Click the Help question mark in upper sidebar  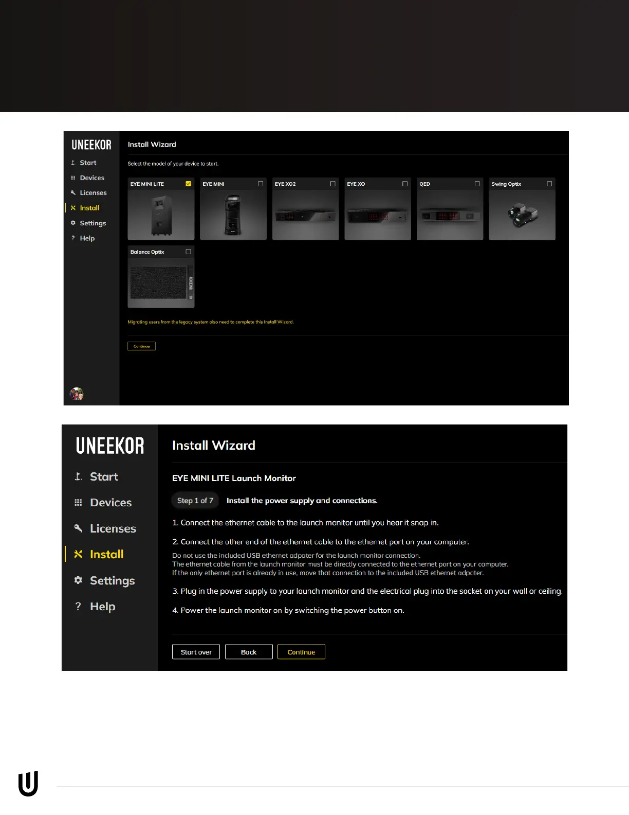point(73,238)
